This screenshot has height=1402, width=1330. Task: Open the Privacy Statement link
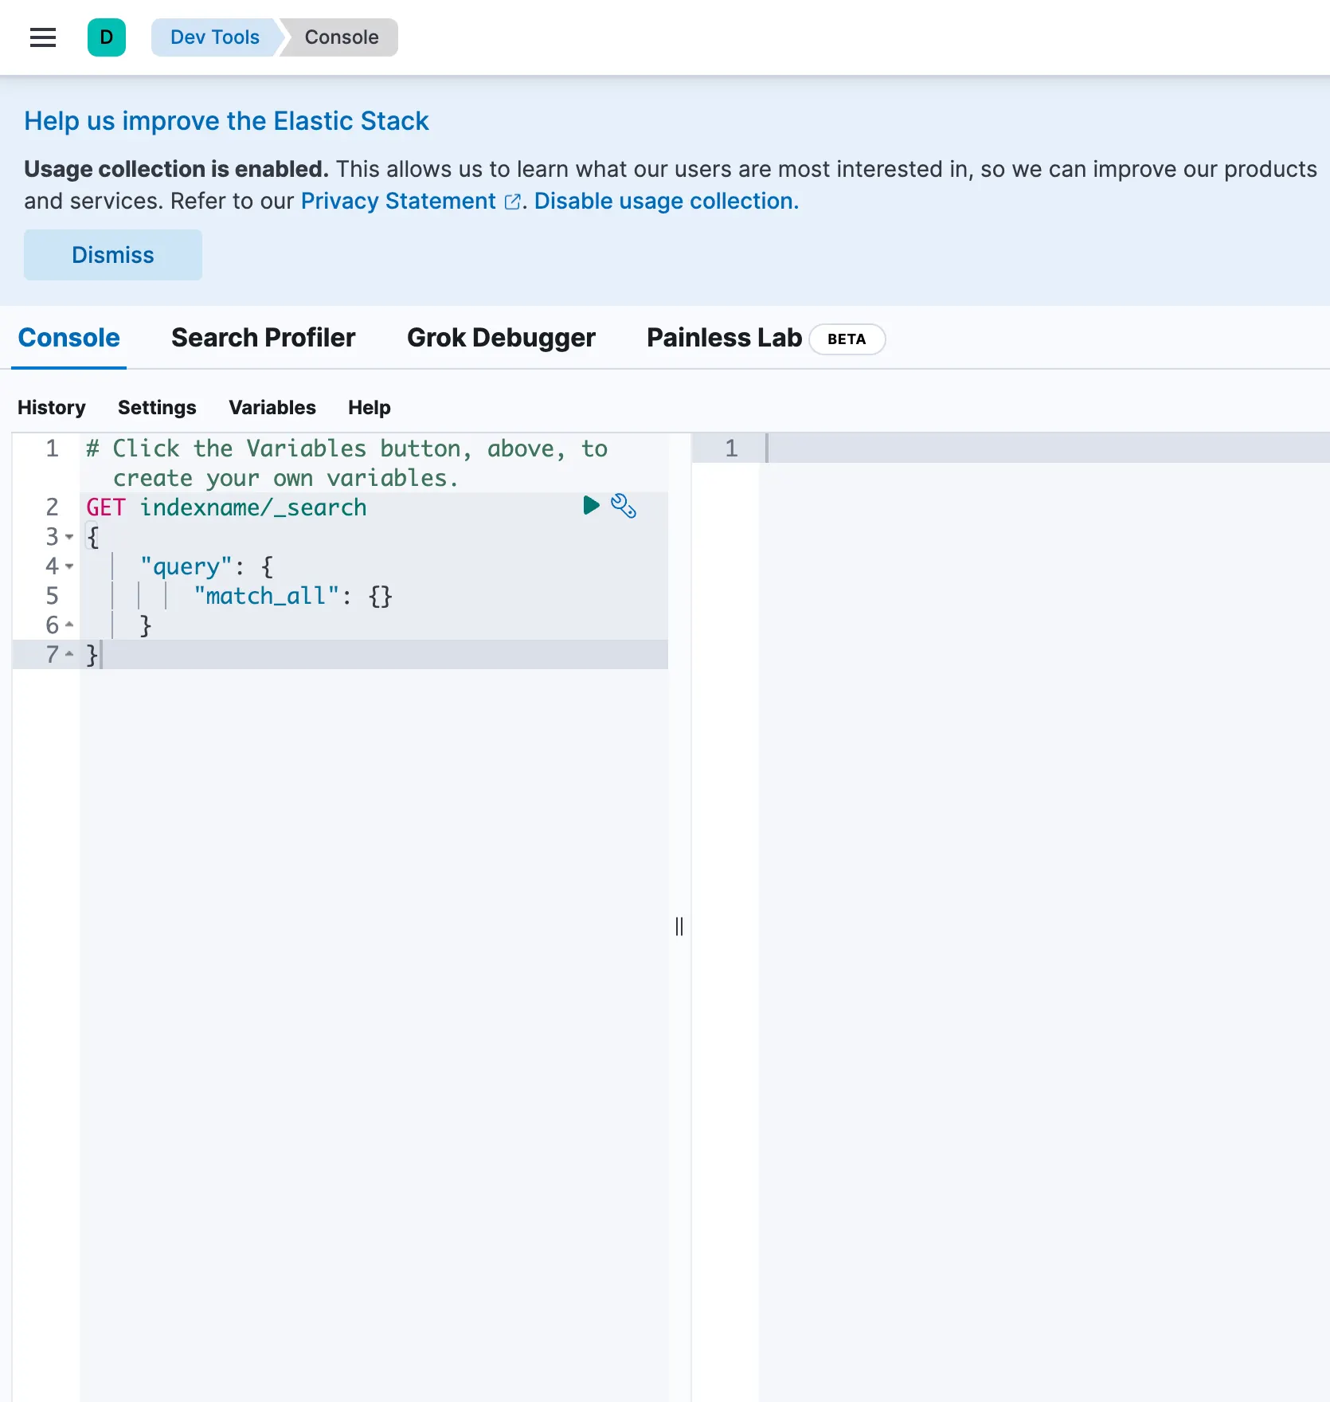(x=398, y=202)
